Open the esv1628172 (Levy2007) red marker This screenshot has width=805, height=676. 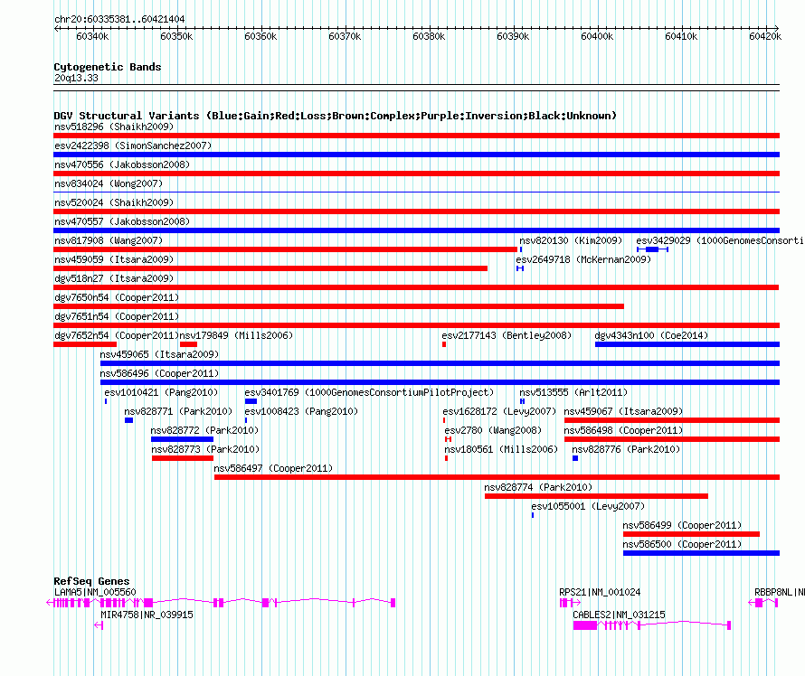(444, 420)
